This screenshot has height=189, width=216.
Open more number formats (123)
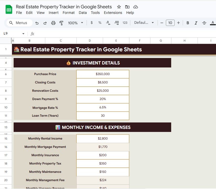(x=125, y=23)
